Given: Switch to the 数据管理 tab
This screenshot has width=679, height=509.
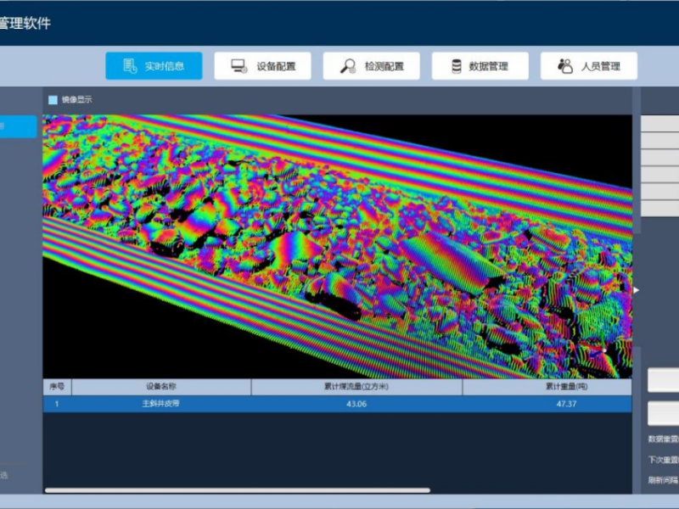Looking at the screenshot, I should tap(490, 66).
